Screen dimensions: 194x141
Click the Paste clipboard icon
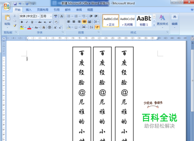tap(7, 17)
